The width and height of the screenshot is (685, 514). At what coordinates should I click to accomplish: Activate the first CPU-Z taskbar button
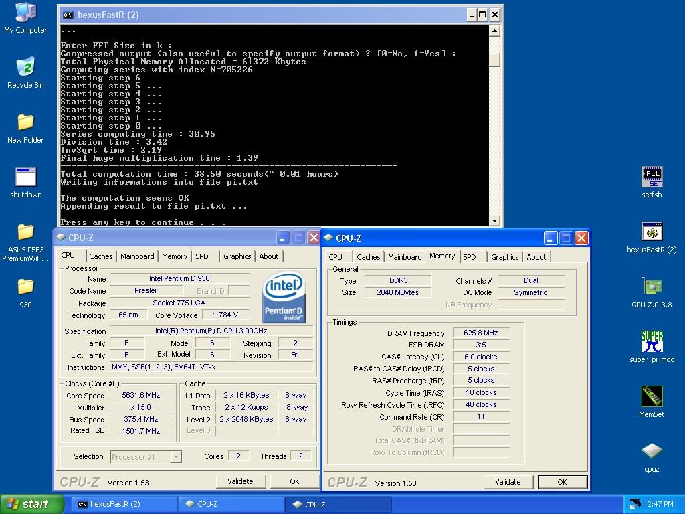pos(231,504)
